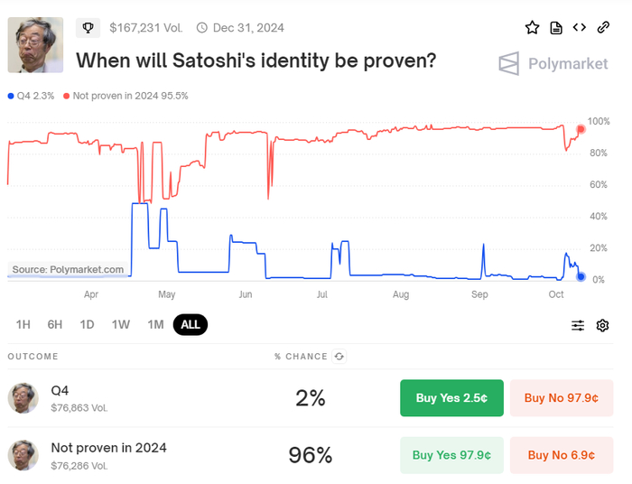632x484 pixels.
Task: Open chart settings gear icon
Action: pos(603,325)
